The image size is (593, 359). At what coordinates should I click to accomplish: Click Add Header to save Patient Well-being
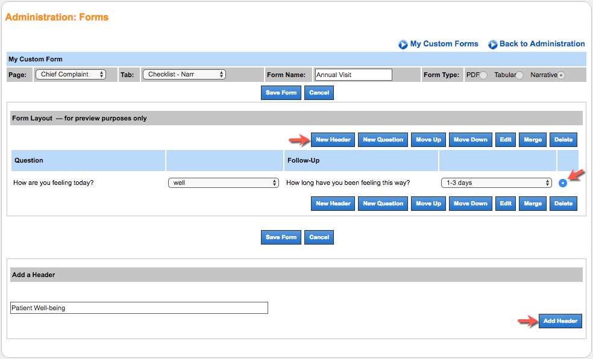point(560,321)
